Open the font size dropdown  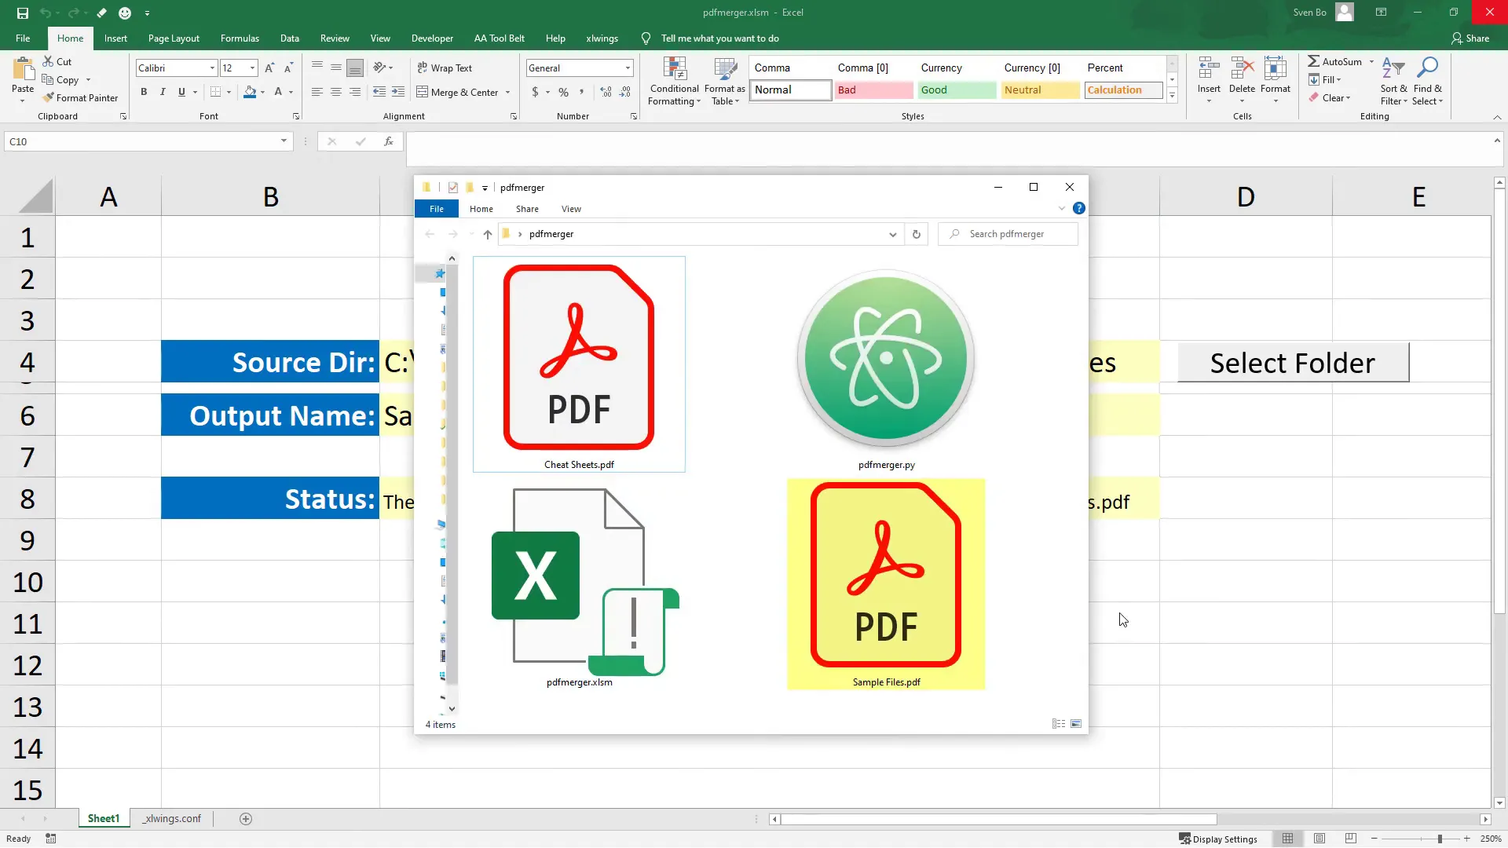pos(251,68)
